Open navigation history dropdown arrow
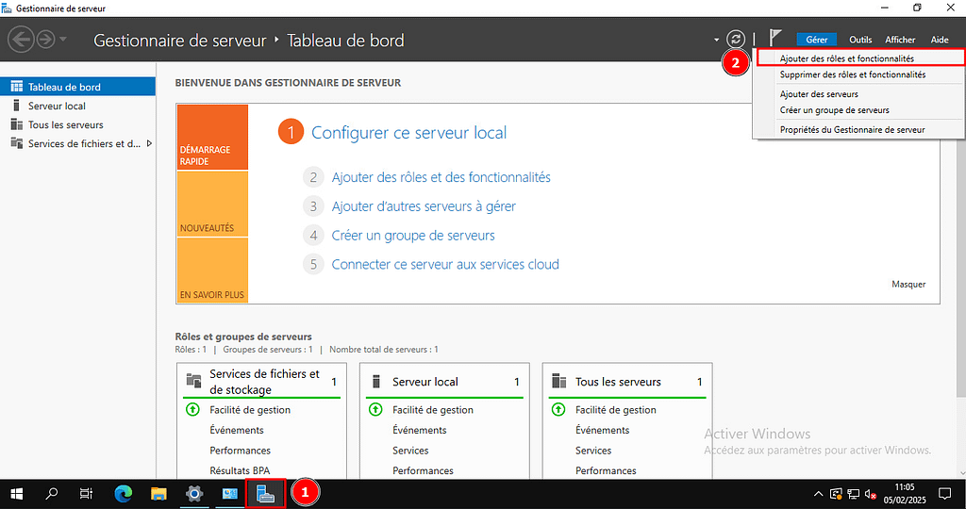 tap(63, 40)
